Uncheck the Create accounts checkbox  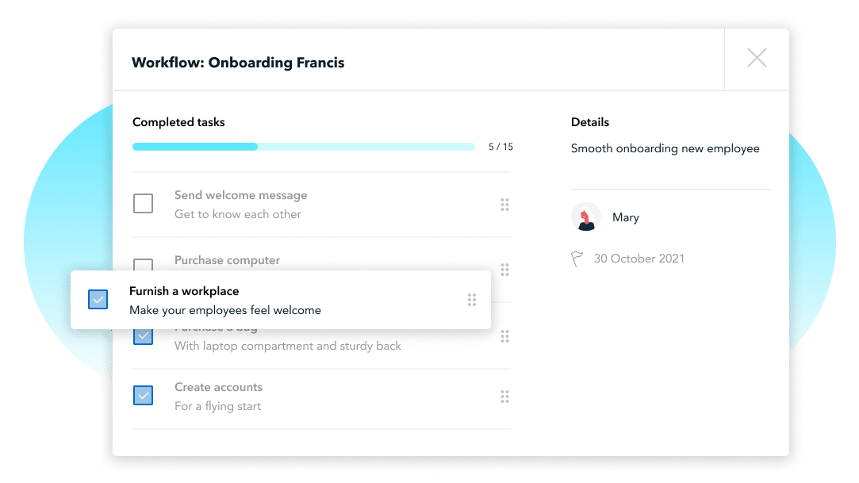pyautogui.click(x=144, y=396)
